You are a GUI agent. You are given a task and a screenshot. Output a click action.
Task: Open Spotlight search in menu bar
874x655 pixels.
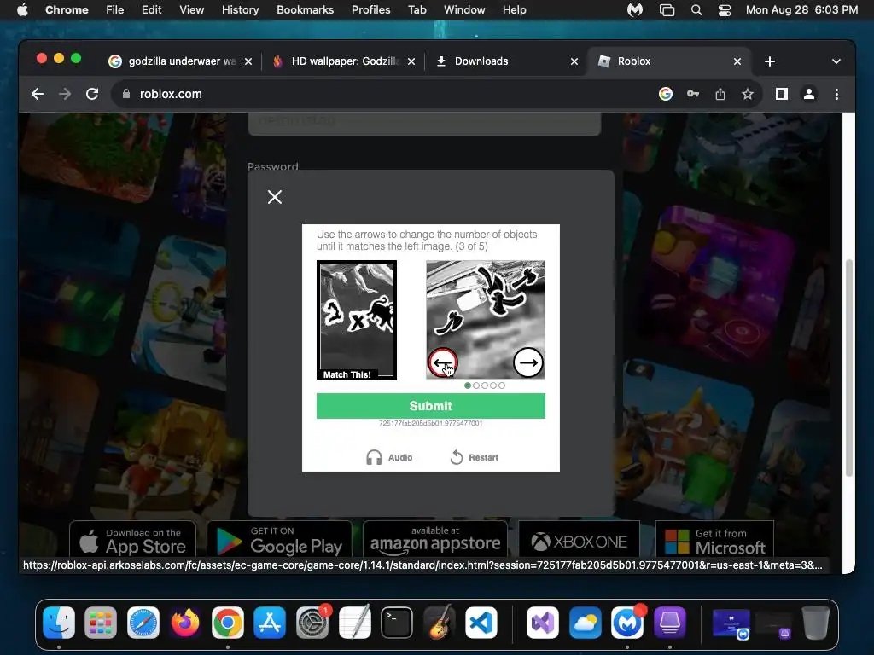(x=696, y=10)
